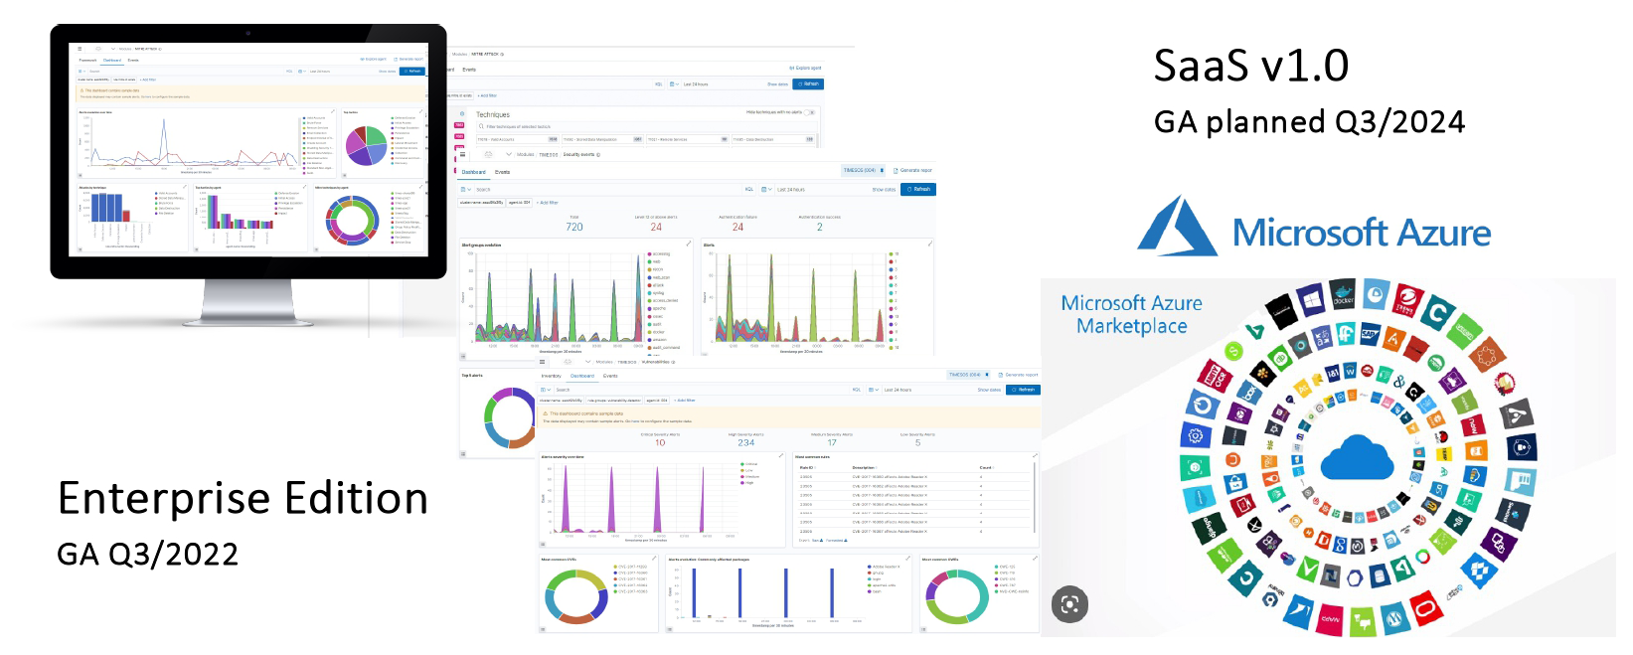Image resolution: width=1633 pixels, height=655 pixels.
Task: Click Generate report link in Vulnerabilities panel
Action: 1019,375
